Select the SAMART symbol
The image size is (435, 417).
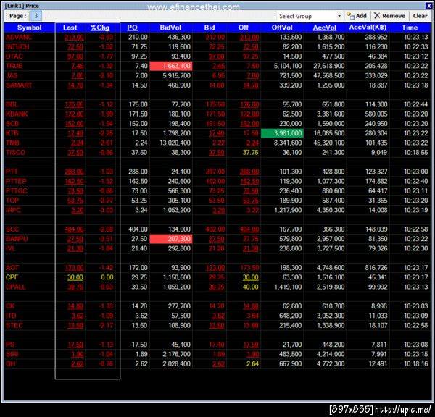19,85
